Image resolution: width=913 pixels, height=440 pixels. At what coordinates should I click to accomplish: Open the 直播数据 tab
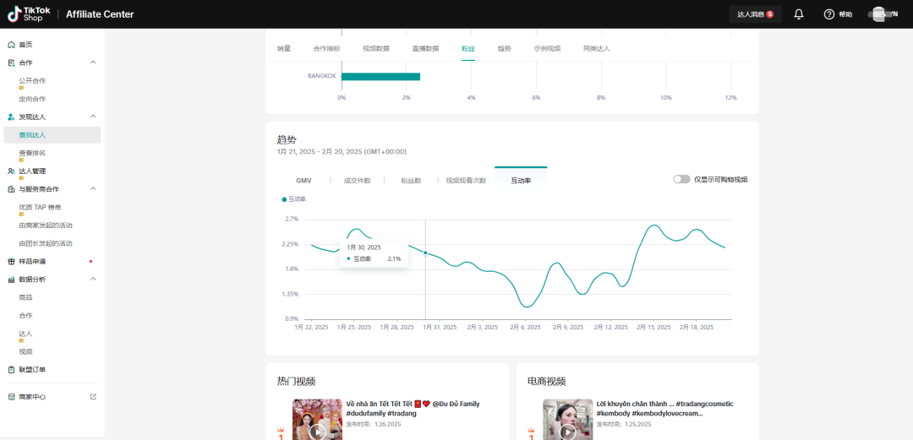click(425, 49)
